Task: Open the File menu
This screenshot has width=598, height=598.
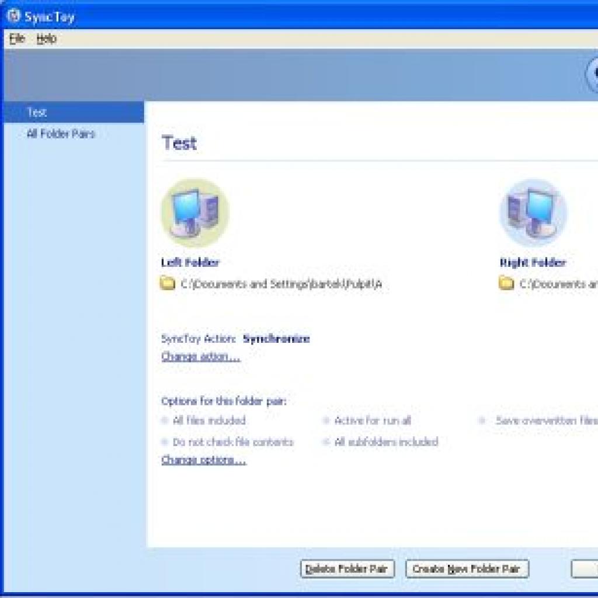Action: pos(17,39)
